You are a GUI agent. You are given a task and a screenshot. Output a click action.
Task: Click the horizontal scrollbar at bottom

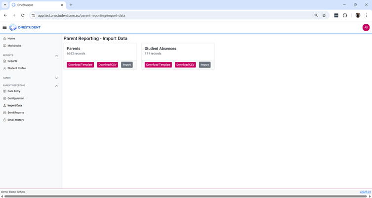click(185, 196)
